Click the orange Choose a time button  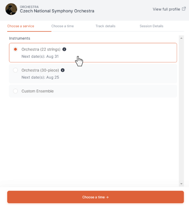[96, 197]
